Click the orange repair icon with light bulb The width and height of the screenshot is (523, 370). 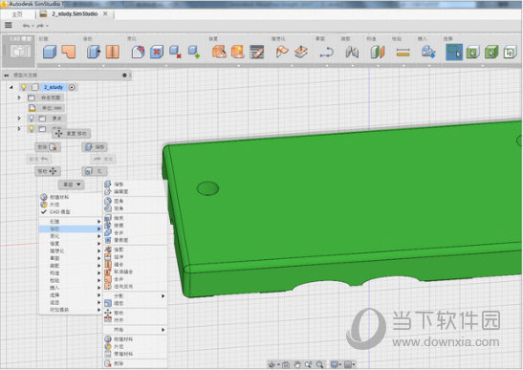(238, 52)
